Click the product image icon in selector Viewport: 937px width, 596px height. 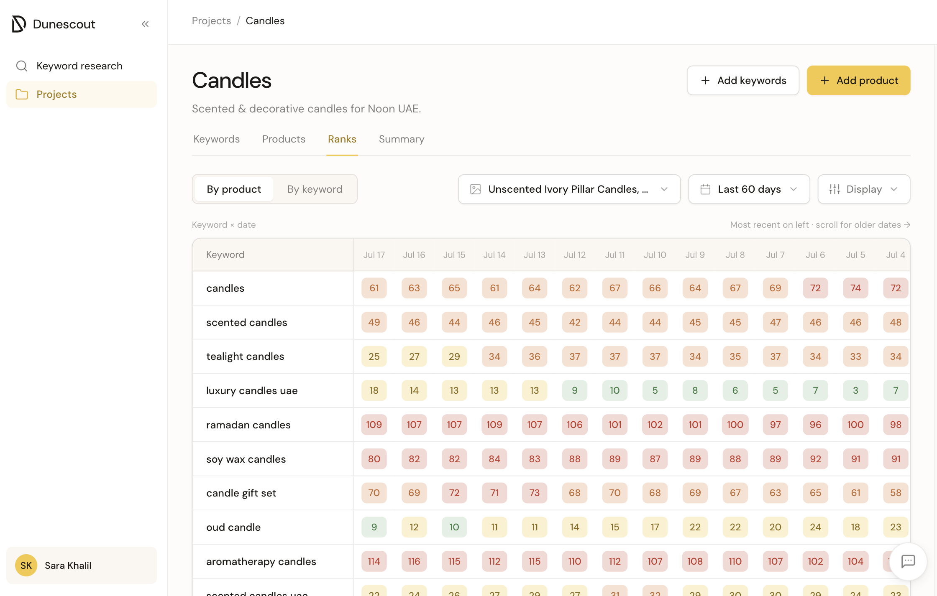476,189
